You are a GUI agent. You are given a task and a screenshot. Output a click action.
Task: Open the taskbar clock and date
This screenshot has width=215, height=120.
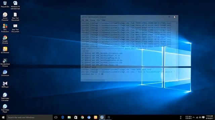pyautogui.click(x=210, y=117)
